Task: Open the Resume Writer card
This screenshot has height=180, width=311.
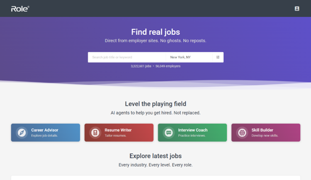Action: pyautogui.click(x=119, y=133)
